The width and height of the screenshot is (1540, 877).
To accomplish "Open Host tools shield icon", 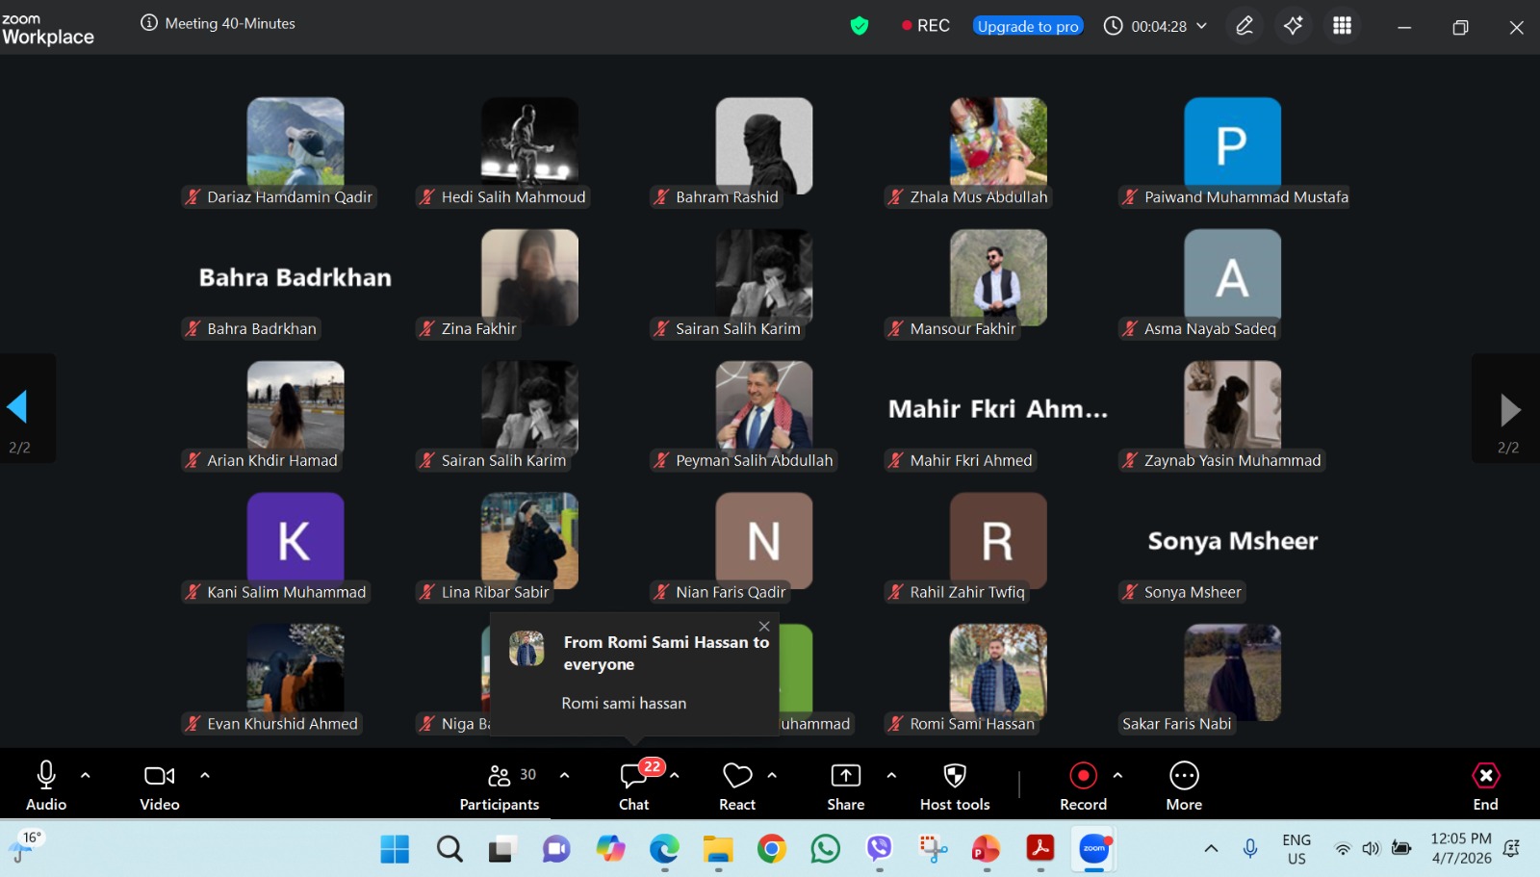I will (954, 776).
